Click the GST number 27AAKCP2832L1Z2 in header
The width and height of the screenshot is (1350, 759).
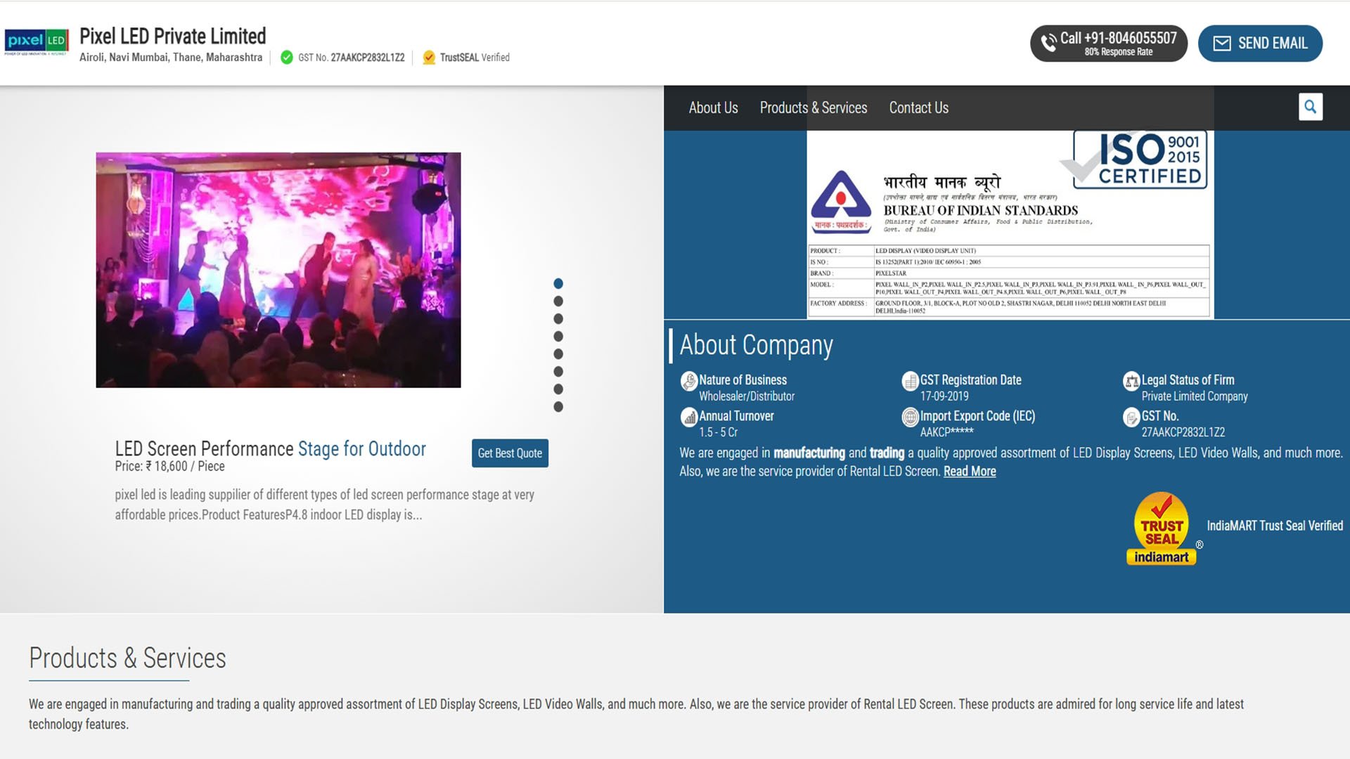pyautogui.click(x=368, y=58)
